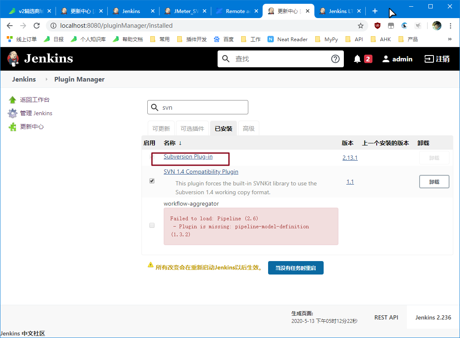Go forward in browser history

[23, 26]
